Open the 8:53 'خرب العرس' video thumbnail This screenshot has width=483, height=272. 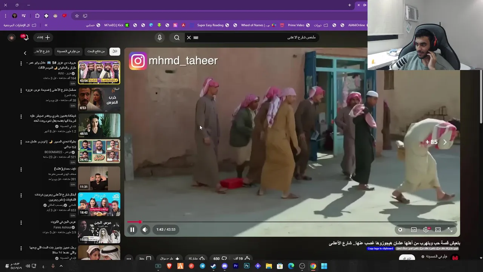click(99, 99)
